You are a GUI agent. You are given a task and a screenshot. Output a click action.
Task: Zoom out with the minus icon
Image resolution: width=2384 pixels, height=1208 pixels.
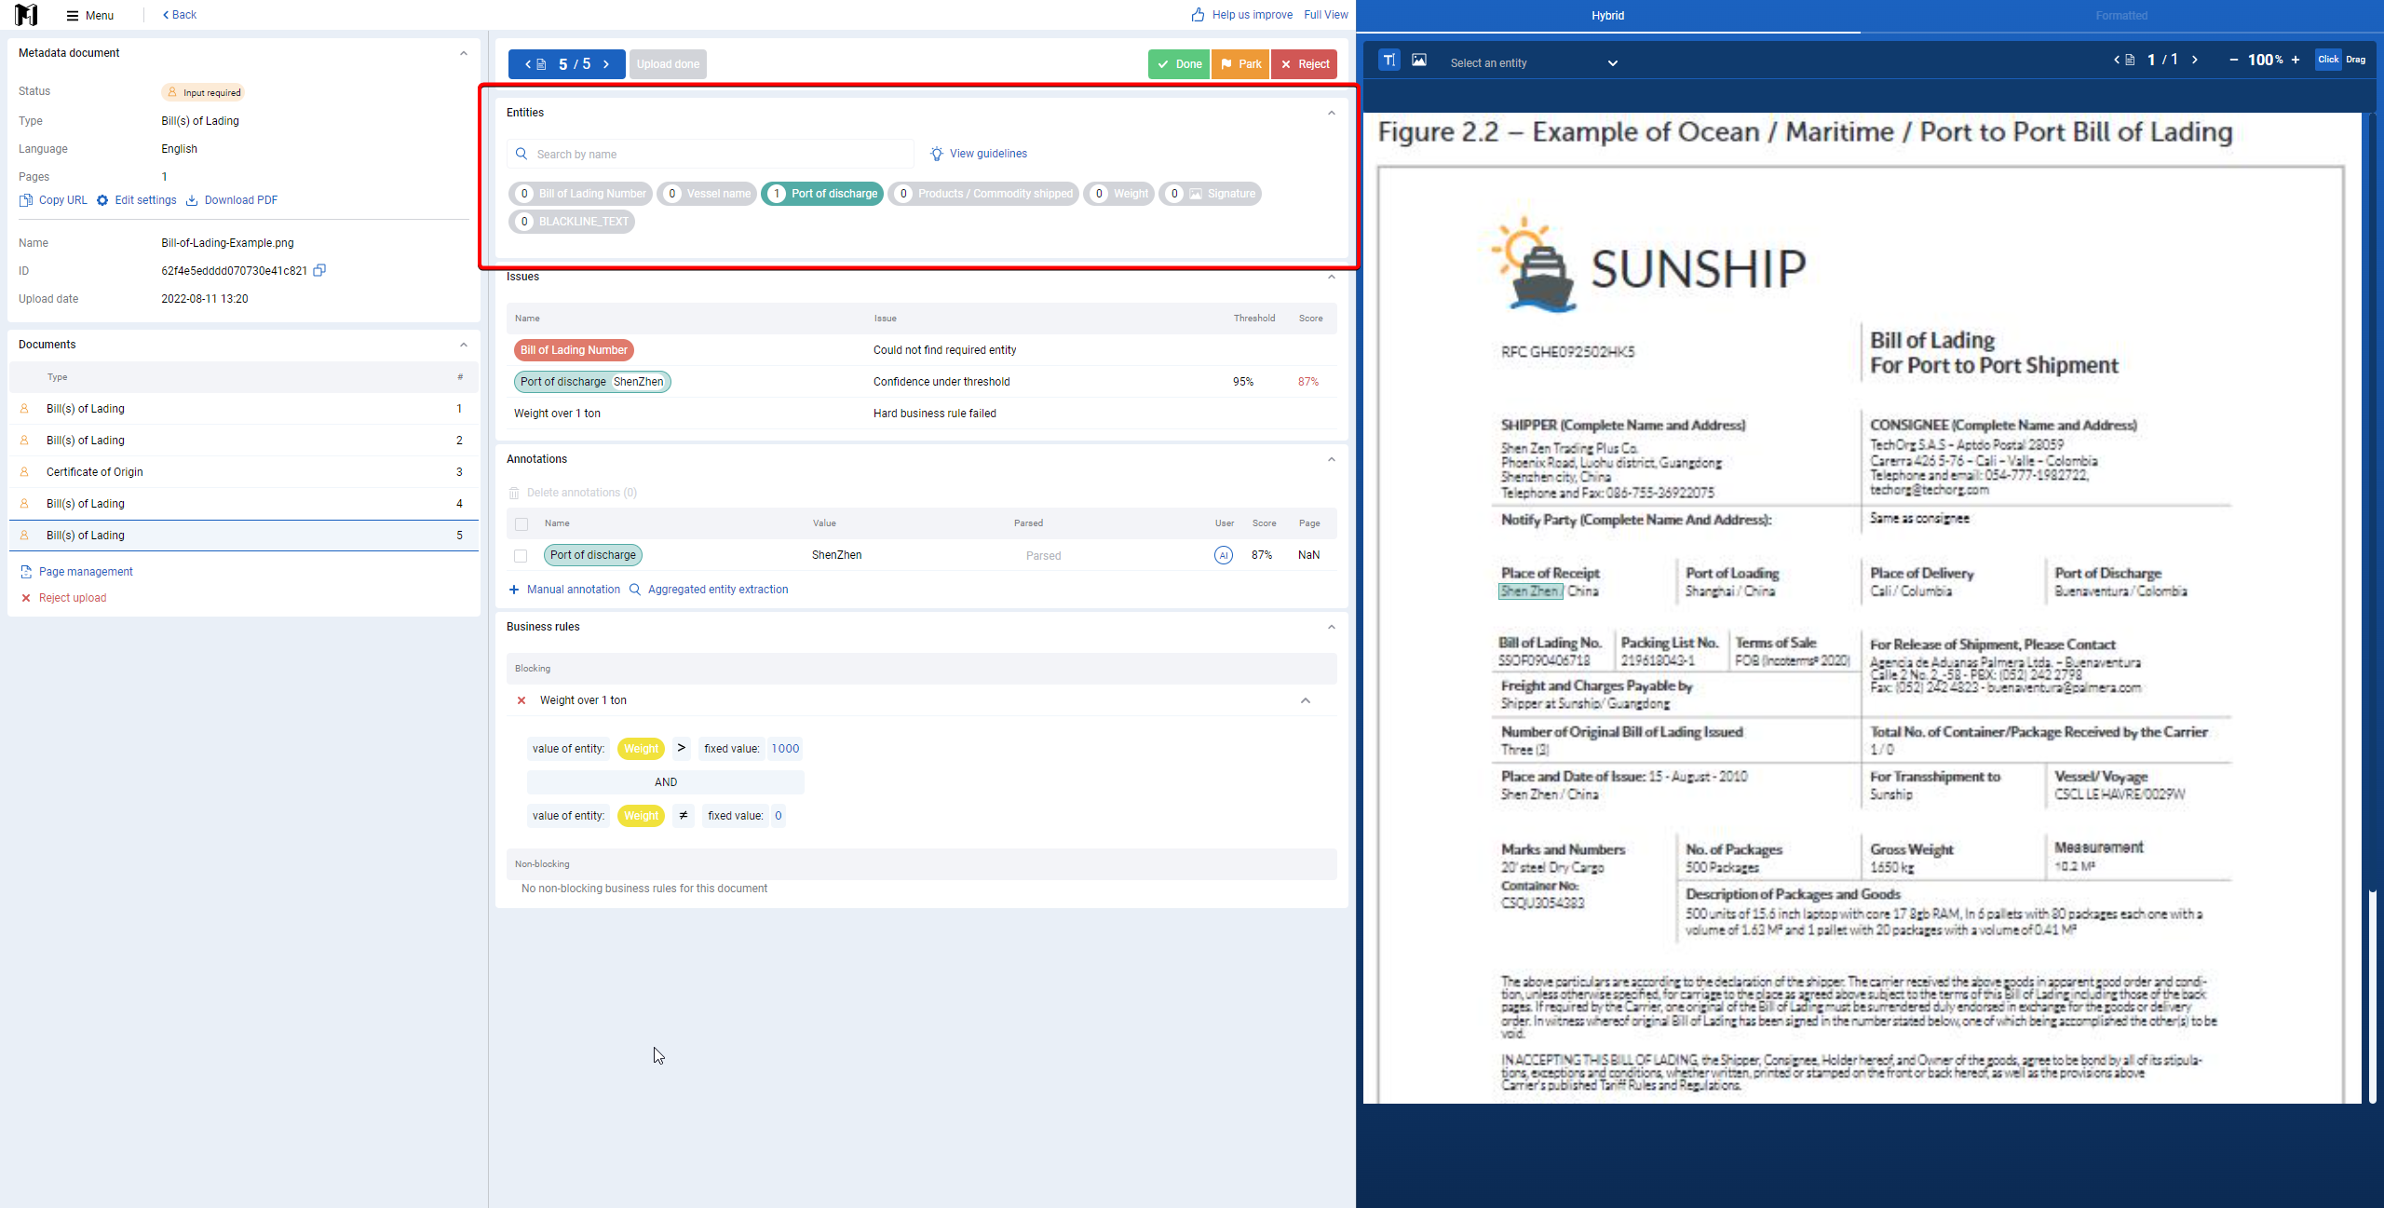(2233, 60)
